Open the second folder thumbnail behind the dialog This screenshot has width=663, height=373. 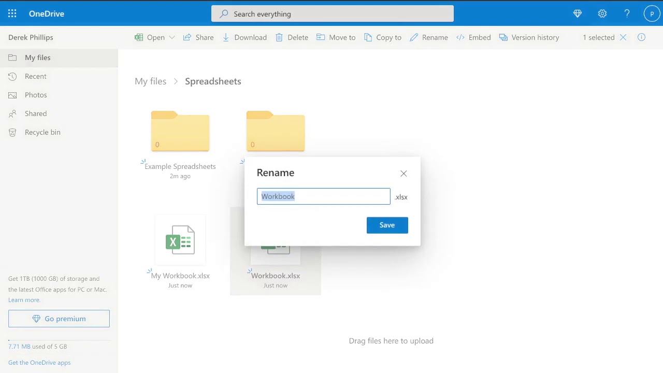point(276,131)
